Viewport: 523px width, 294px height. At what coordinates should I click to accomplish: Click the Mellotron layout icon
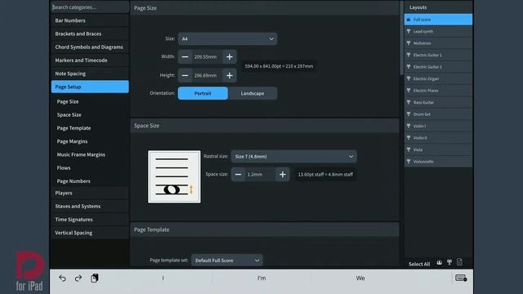coord(409,43)
